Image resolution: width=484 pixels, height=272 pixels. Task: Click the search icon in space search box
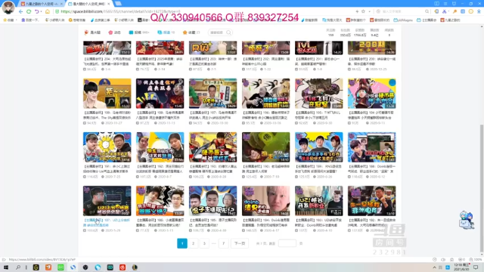[x=228, y=32]
